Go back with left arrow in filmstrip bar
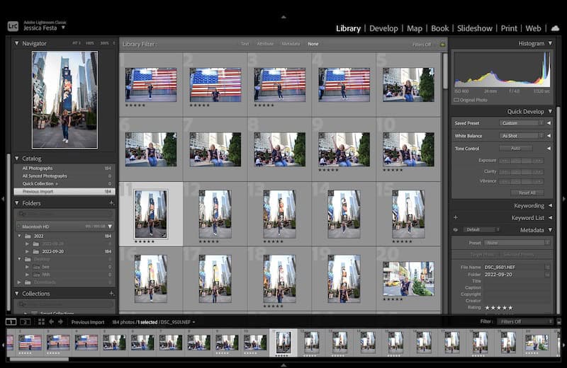This screenshot has width=567, height=368. coord(51,321)
